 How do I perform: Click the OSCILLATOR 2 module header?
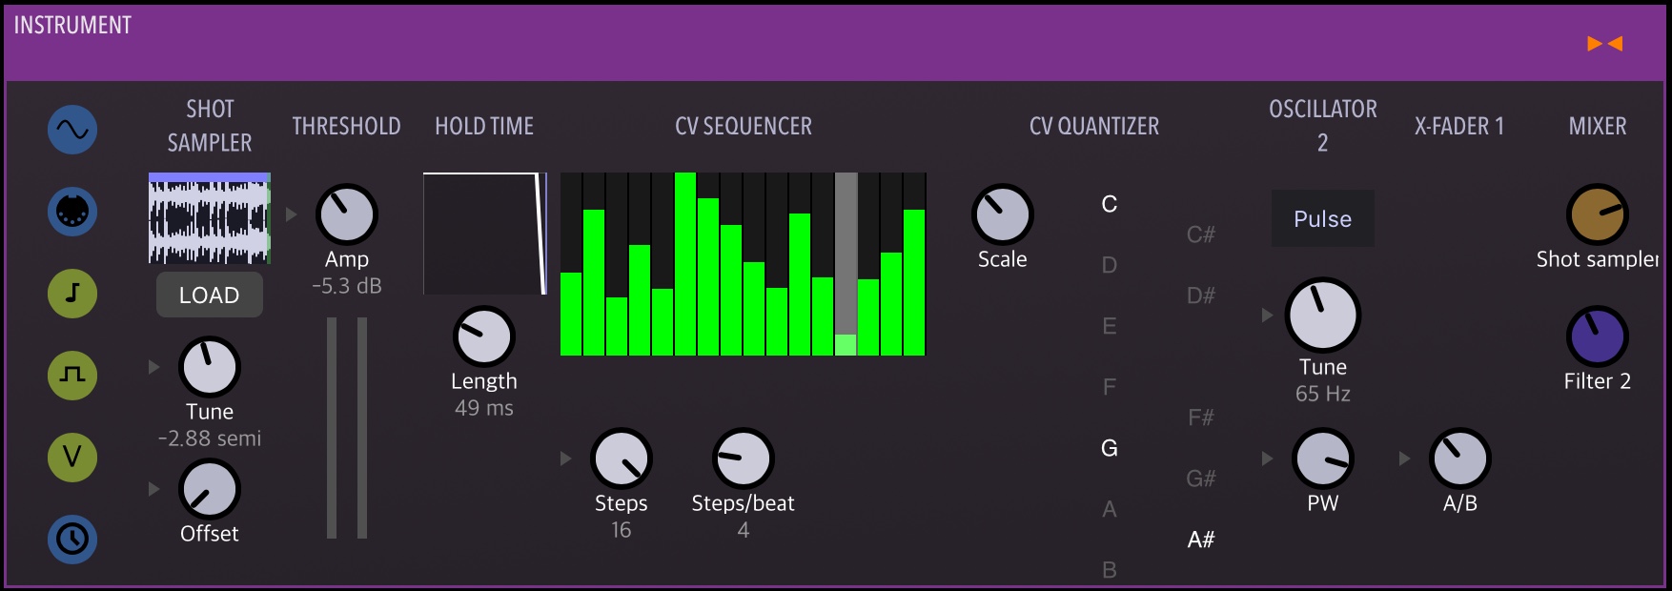pyautogui.click(x=1323, y=126)
